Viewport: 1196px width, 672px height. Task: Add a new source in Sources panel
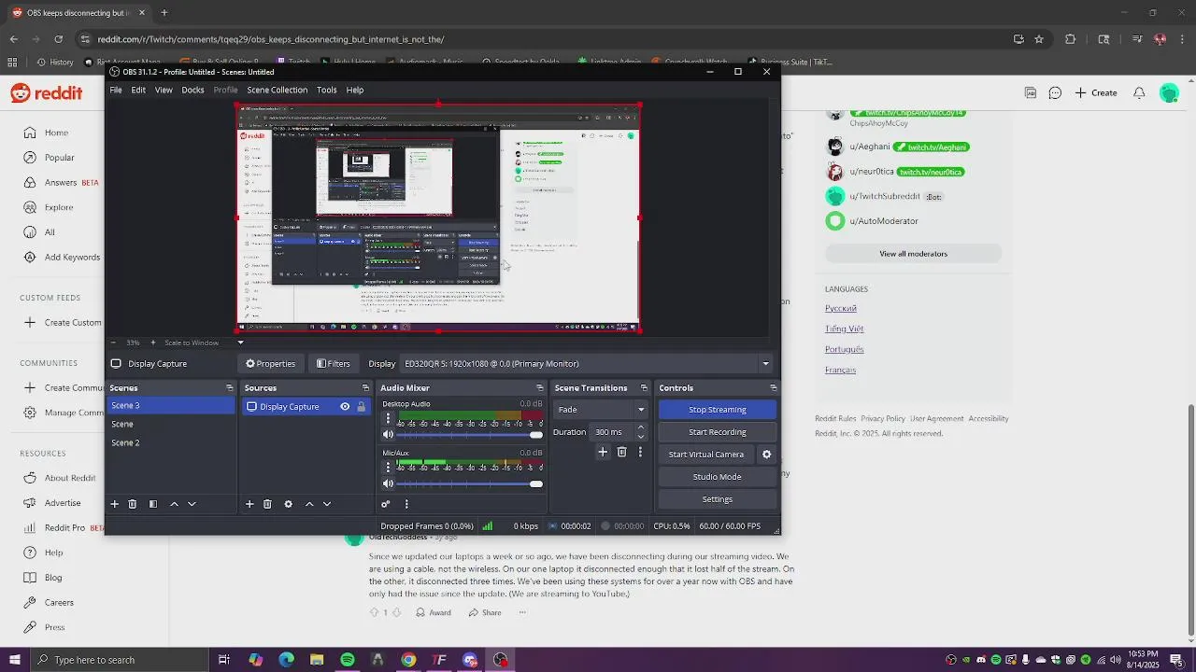pos(249,504)
